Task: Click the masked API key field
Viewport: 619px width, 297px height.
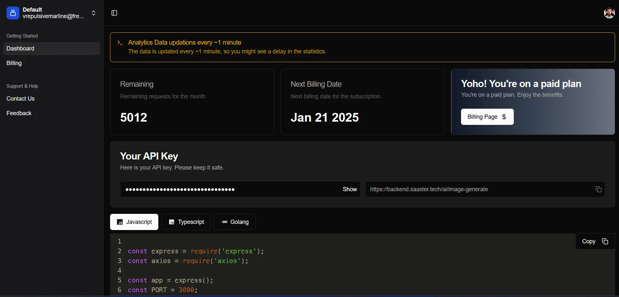Action: coord(227,189)
